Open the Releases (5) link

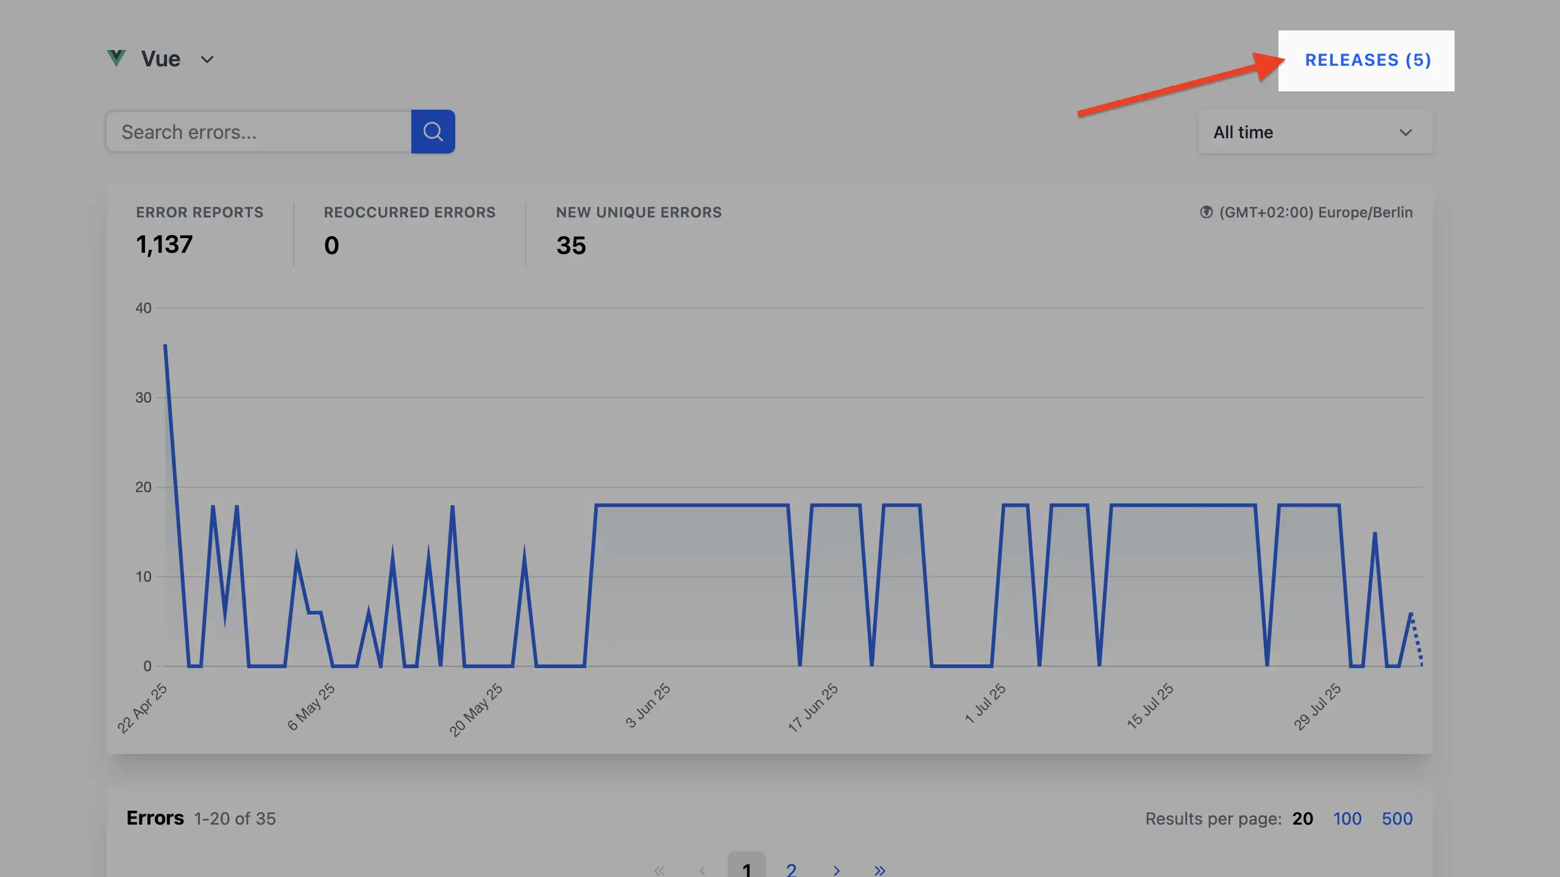1367,60
